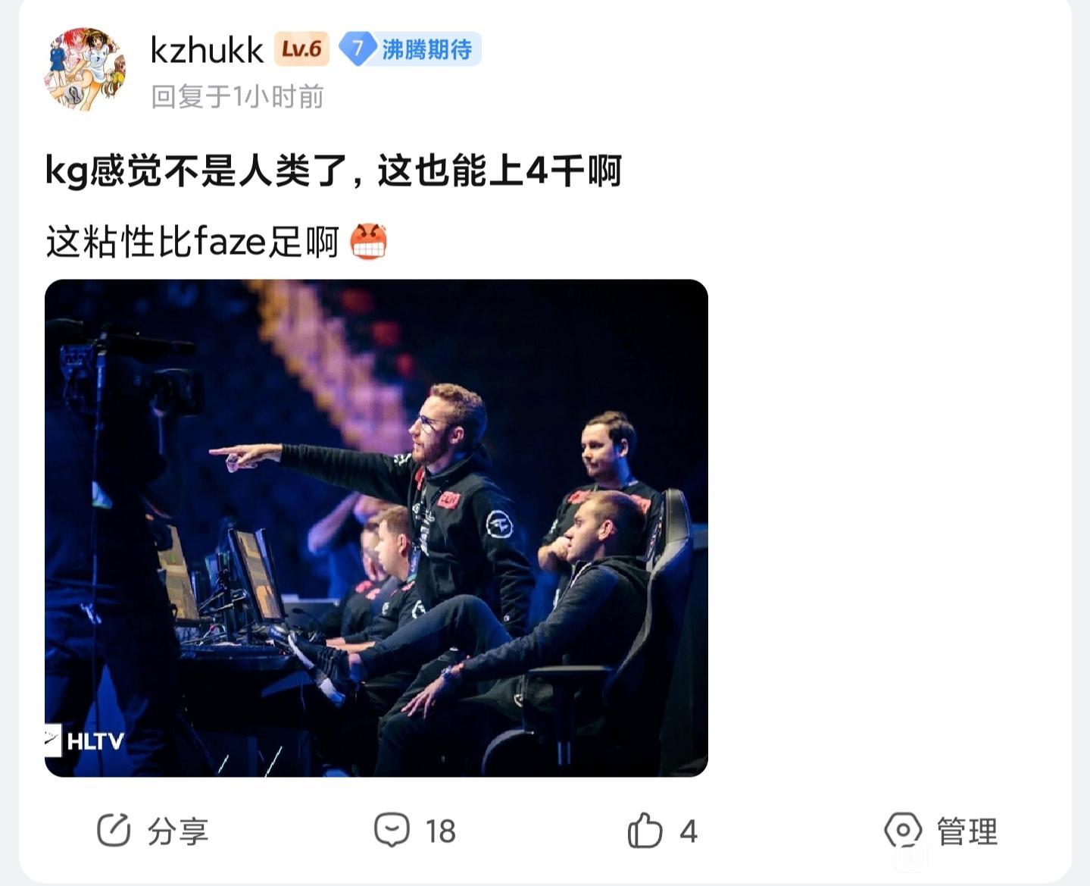Screen dimensions: 1090x886
Task: Tap the angry face emoji
Action: pos(369,242)
